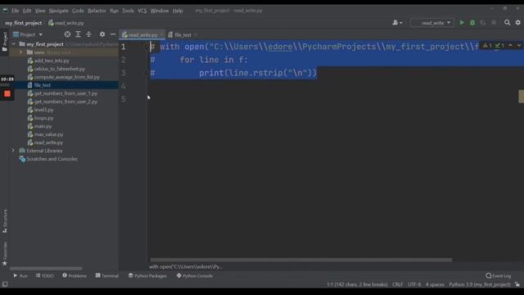The height and width of the screenshot is (295, 524).
Task: Open the Edit menu
Action: click(x=27, y=11)
